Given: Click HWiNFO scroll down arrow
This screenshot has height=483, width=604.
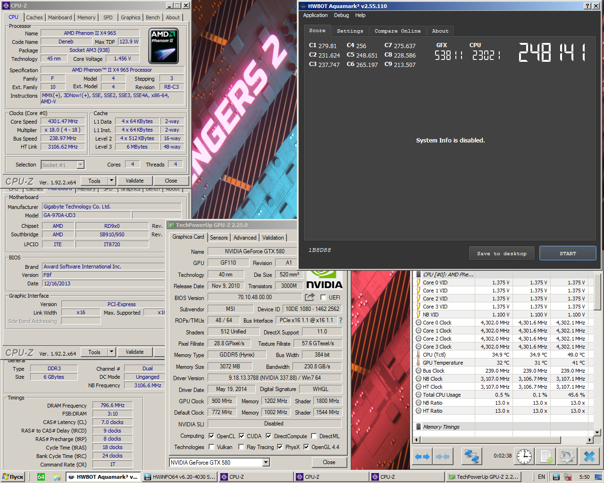Looking at the screenshot, I should tap(597, 433).
